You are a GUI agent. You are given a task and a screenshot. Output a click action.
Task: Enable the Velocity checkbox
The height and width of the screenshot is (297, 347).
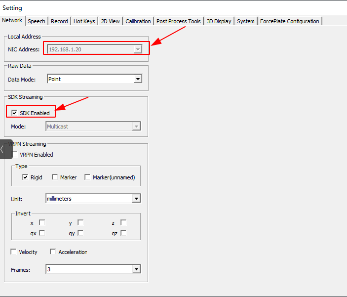pyautogui.click(x=13, y=252)
